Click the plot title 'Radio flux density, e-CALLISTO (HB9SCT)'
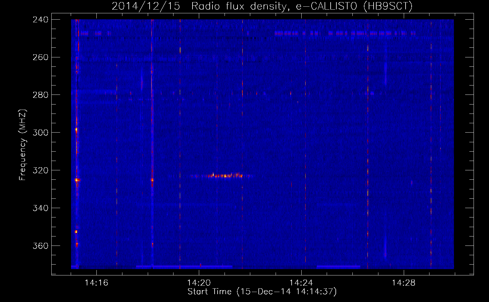This screenshot has height=302, width=489. tap(302, 6)
